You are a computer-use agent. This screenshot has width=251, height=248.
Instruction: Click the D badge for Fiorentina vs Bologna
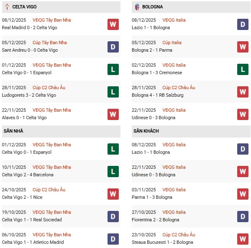pyautogui.click(x=243, y=216)
